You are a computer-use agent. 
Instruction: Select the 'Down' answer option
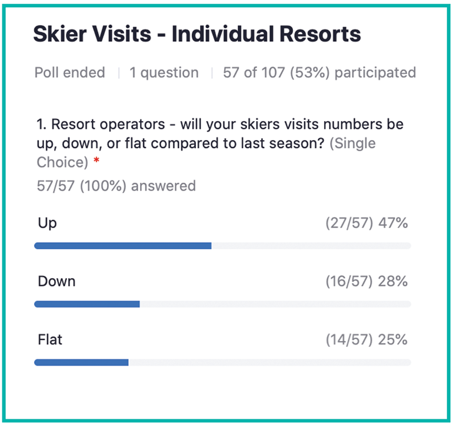pyautogui.click(x=56, y=281)
